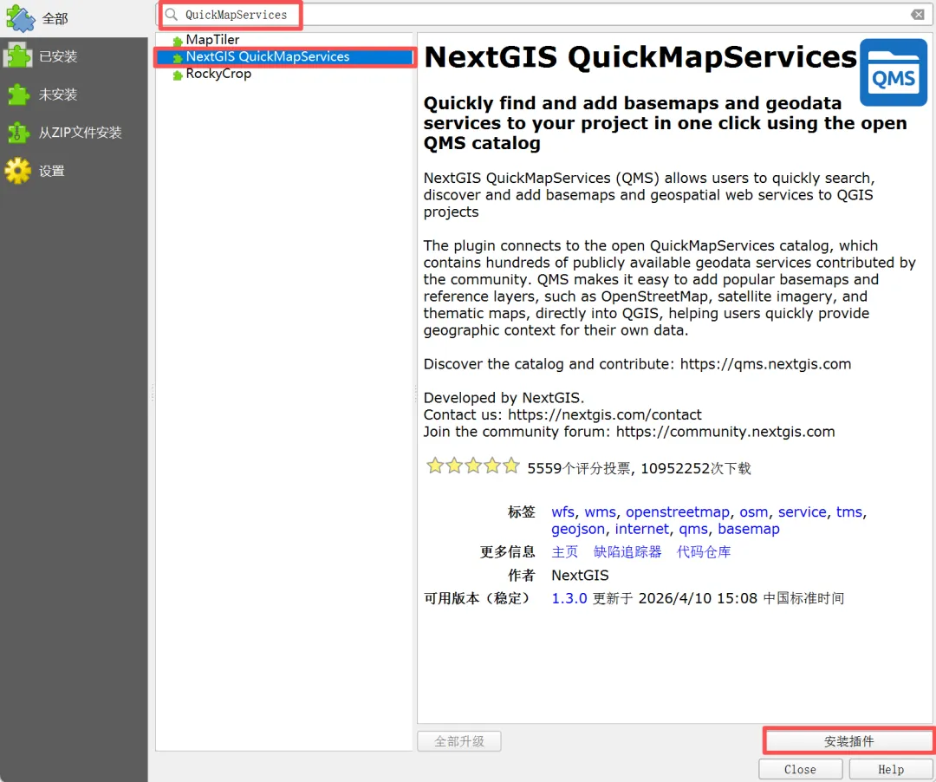Click the five-star rating widget
The height and width of the screenshot is (782, 936).
473,466
